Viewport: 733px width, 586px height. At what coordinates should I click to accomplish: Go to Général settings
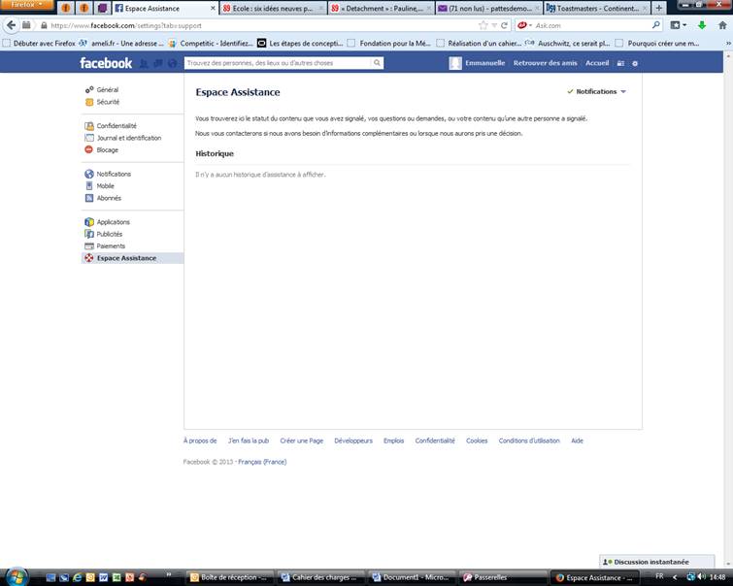pyautogui.click(x=108, y=89)
